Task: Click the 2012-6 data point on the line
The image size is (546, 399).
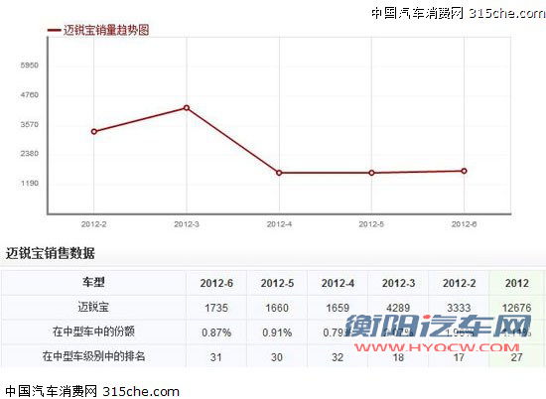Action: pyautogui.click(x=465, y=171)
